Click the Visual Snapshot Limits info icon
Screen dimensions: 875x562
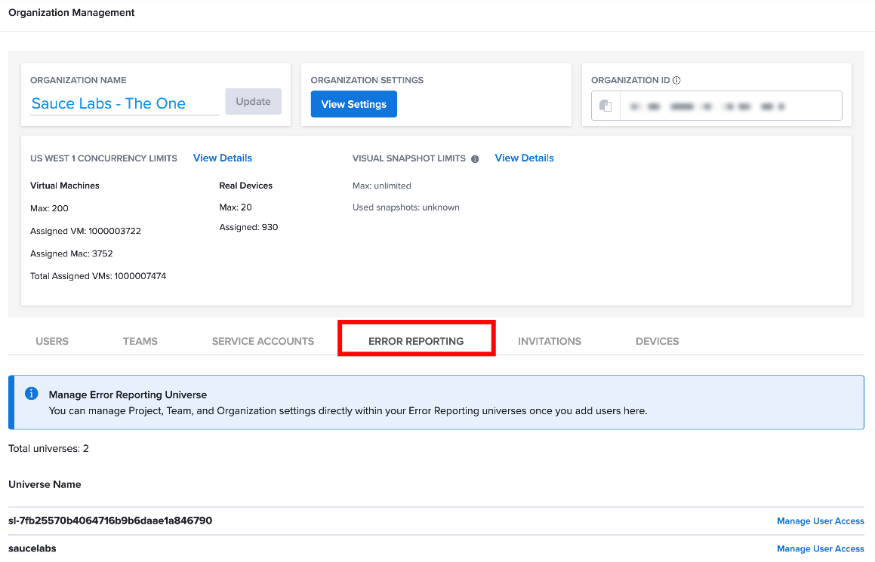point(475,159)
